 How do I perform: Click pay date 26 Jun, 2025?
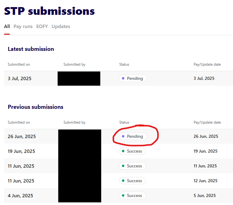coord(206,136)
